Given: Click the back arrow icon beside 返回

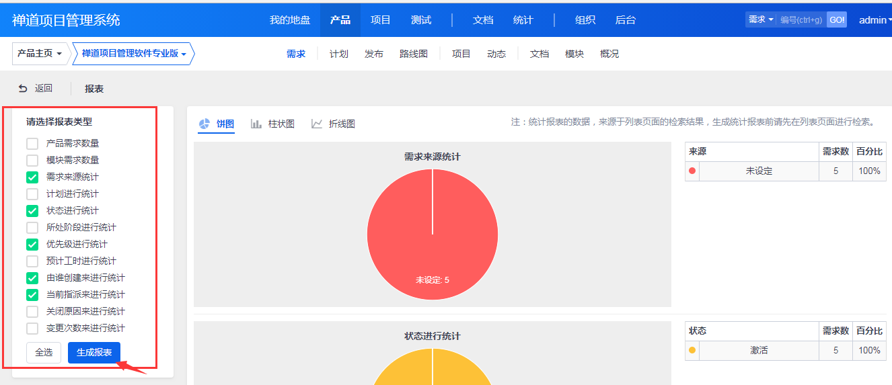Looking at the screenshot, I should pyautogui.click(x=23, y=88).
